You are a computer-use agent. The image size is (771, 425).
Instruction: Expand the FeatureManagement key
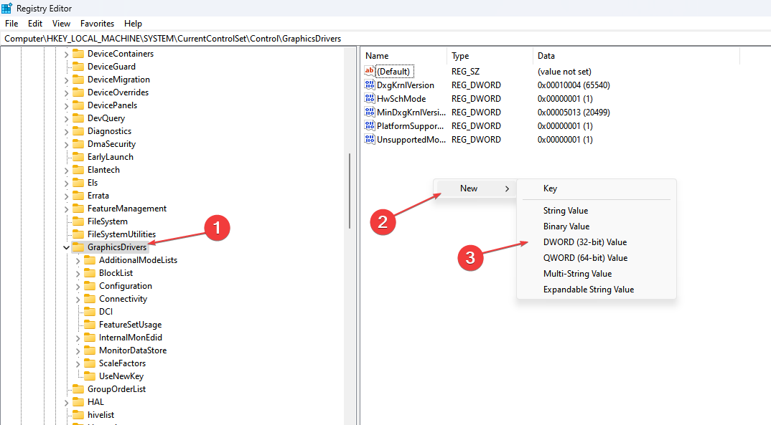pyautogui.click(x=66, y=209)
